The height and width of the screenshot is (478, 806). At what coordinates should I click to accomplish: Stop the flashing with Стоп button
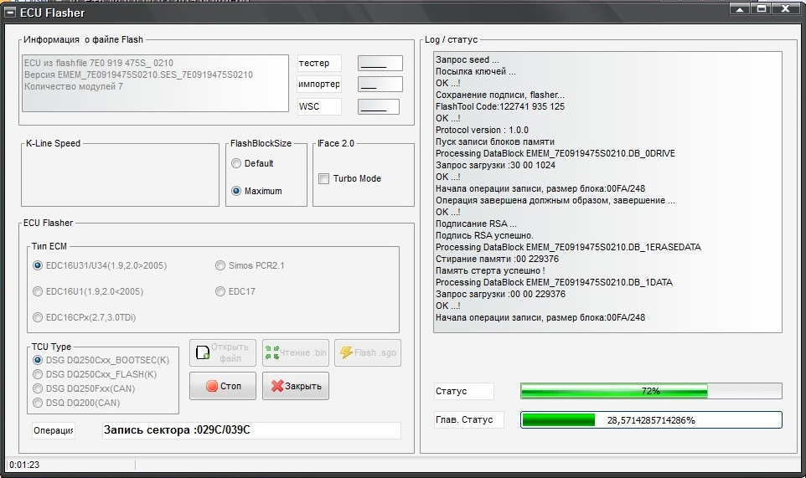[223, 386]
